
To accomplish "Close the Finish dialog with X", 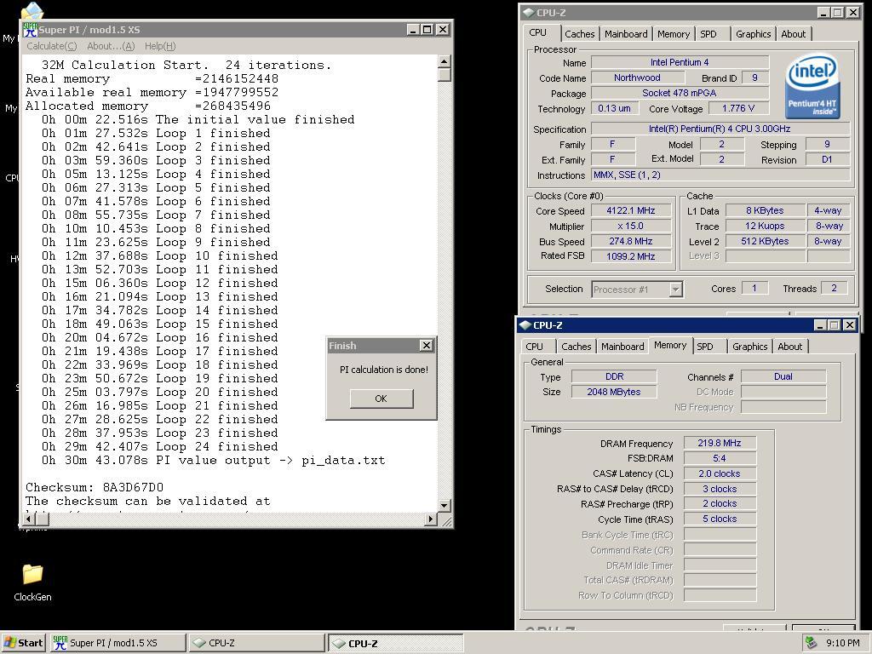I will point(426,346).
